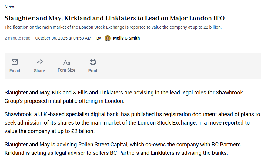The height and width of the screenshot is (159, 264).
Task: Go to the News section label
Action: [10, 7]
